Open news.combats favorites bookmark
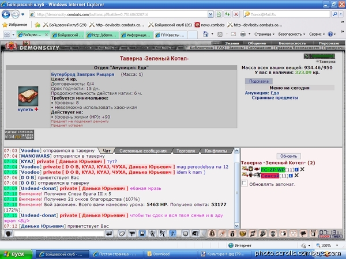346x259 pixels. [x=210, y=25]
